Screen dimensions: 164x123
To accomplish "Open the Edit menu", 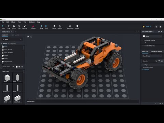I will tap(8, 22).
